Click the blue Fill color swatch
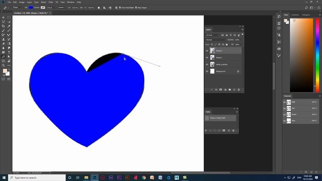The height and width of the screenshot is (181, 322). click(31, 8)
